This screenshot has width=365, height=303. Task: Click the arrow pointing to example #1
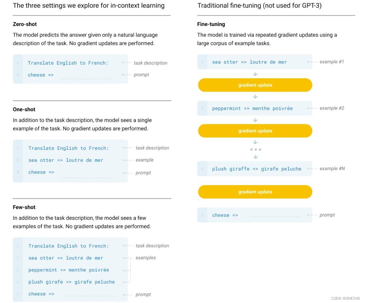tap(312, 62)
